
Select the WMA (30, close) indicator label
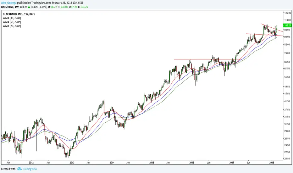[x=12, y=18]
